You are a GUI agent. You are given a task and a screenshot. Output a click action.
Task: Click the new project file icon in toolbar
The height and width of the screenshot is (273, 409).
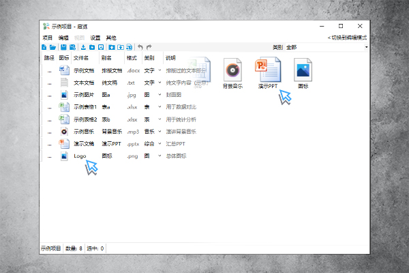point(44,47)
